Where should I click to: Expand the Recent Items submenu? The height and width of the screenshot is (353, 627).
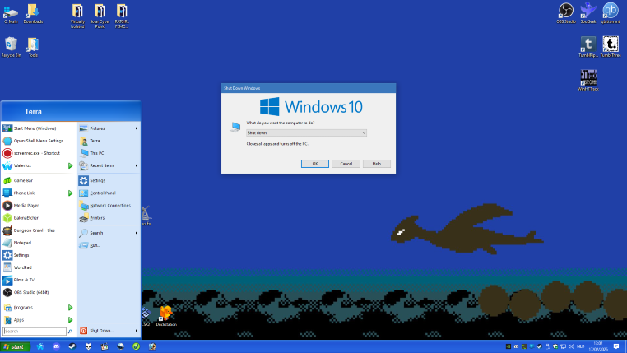coord(136,165)
